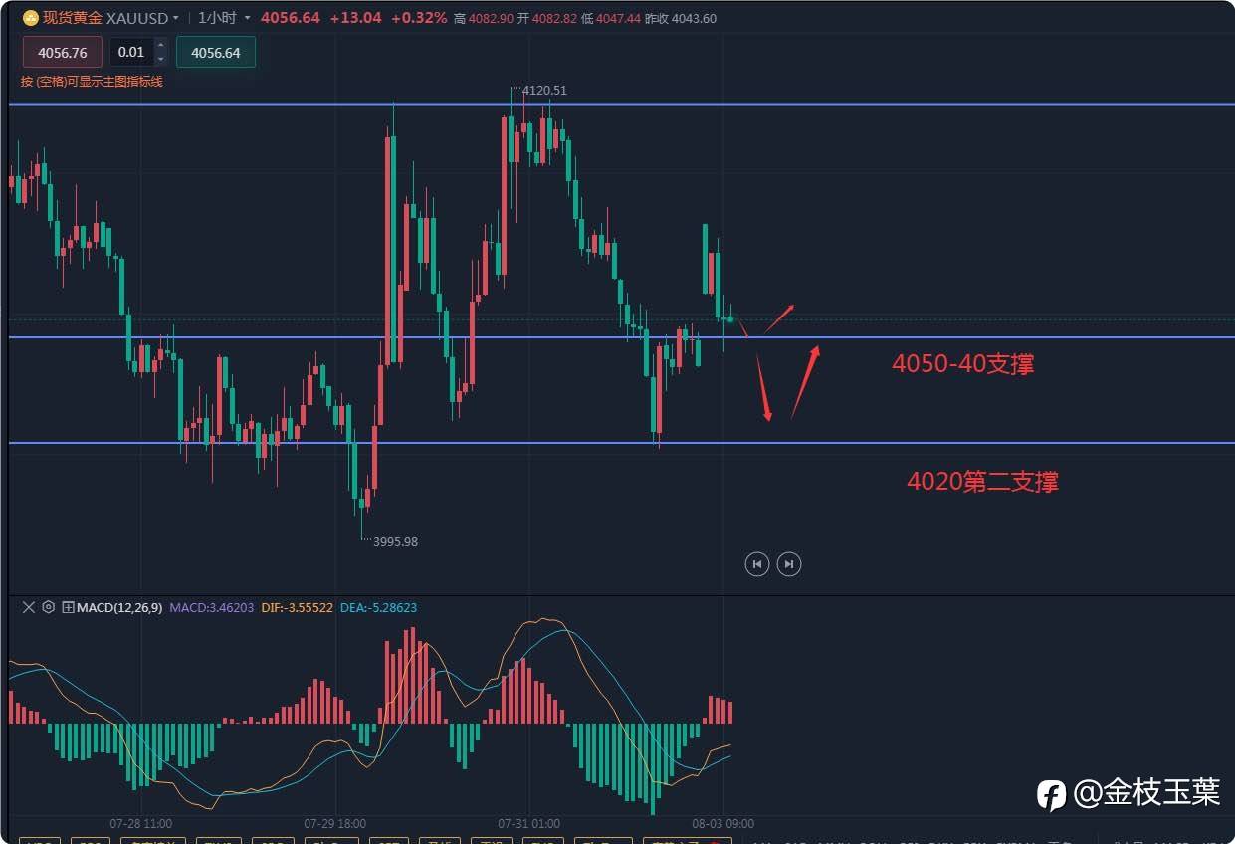This screenshot has height=844, width=1235.
Task: Click the orange hint text about 主图指标线
Action: click(92, 82)
